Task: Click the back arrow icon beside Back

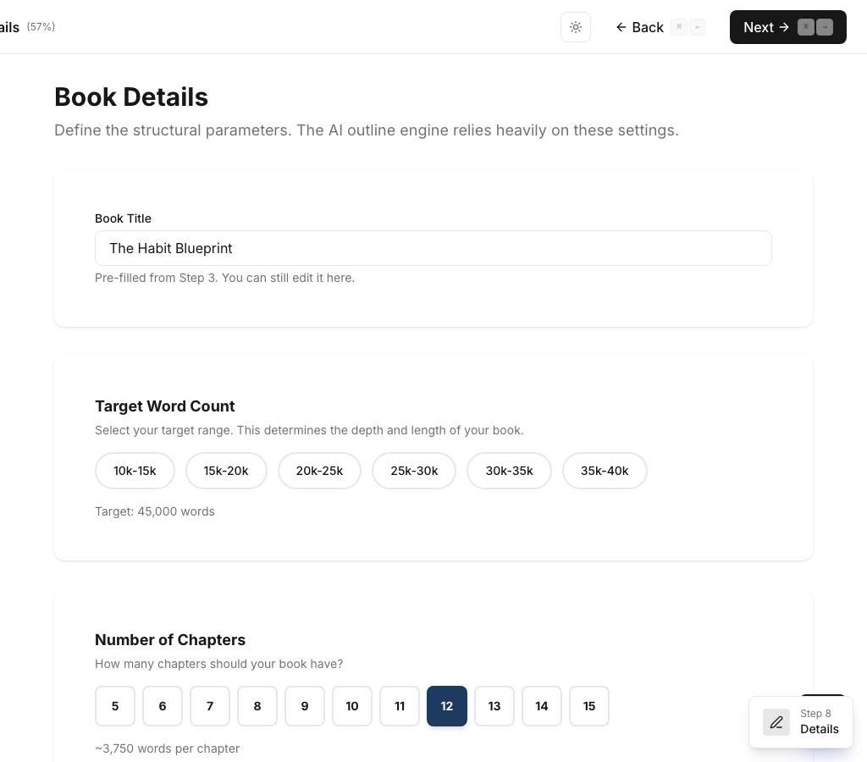Action: (621, 27)
